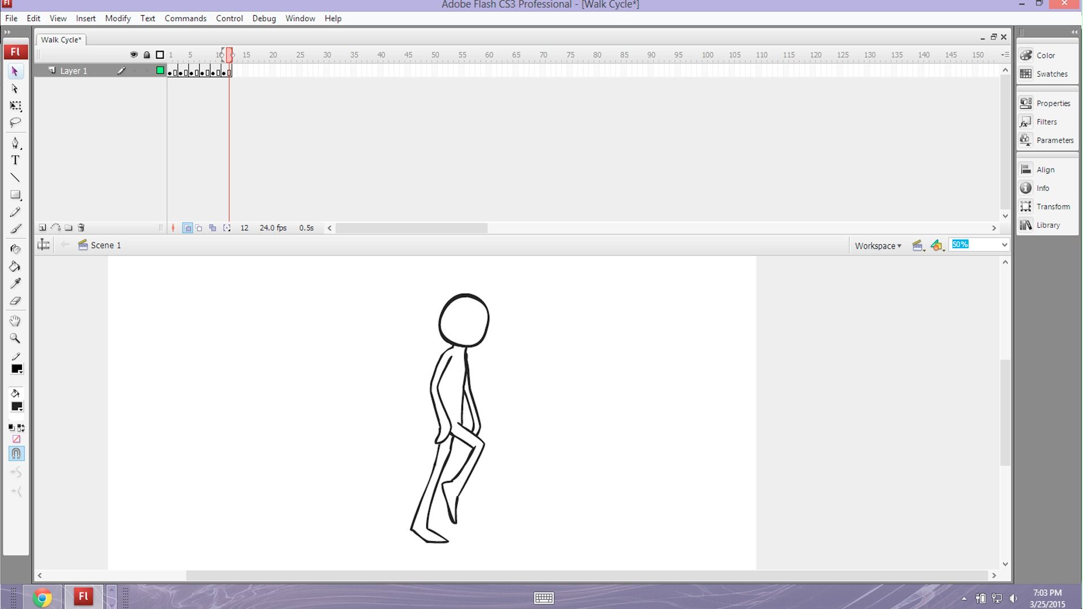Select the Selection tool

pyautogui.click(x=15, y=72)
